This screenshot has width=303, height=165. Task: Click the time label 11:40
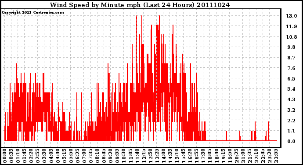click(x=137, y=156)
